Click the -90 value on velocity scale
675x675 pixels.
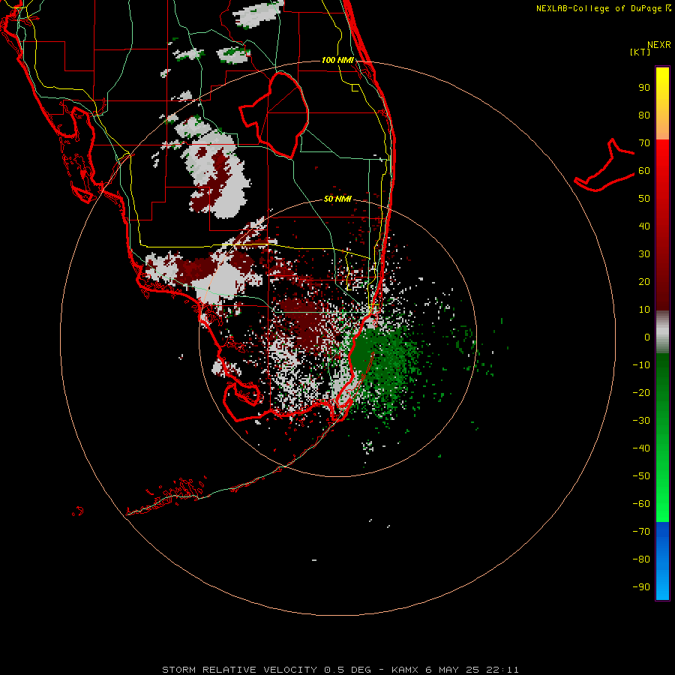click(641, 586)
